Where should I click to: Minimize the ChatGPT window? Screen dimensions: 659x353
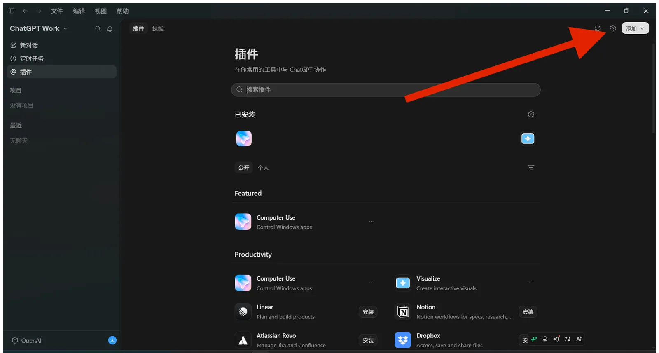tap(608, 11)
